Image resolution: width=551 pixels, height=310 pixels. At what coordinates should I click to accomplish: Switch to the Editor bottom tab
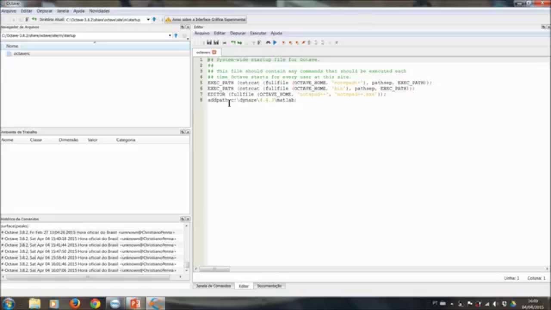(x=244, y=286)
